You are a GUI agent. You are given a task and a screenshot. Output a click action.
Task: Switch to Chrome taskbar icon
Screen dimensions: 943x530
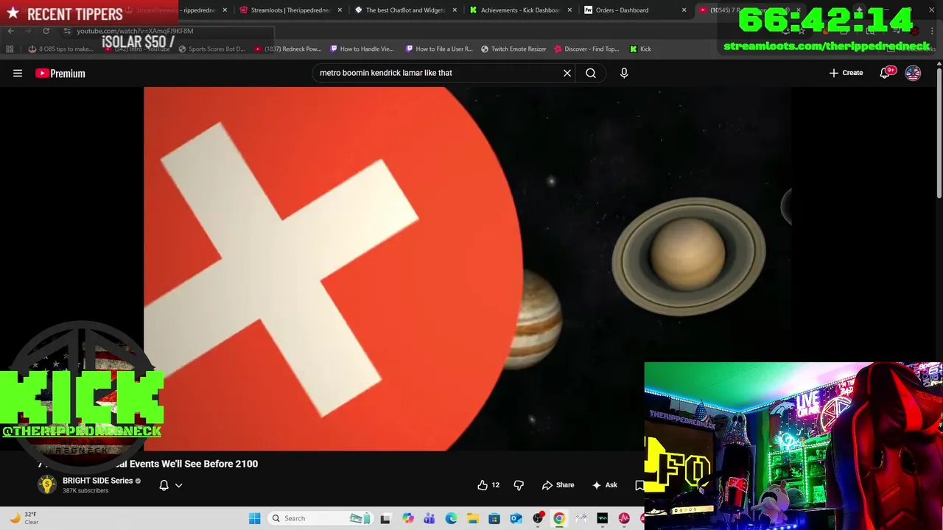click(x=559, y=518)
